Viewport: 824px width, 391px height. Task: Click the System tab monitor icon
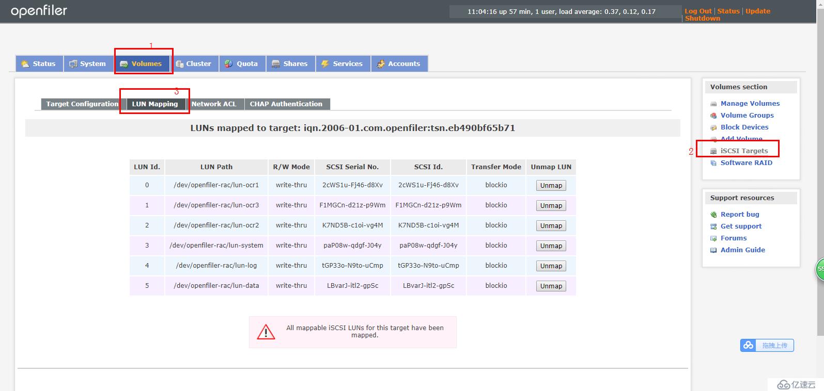point(73,64)
